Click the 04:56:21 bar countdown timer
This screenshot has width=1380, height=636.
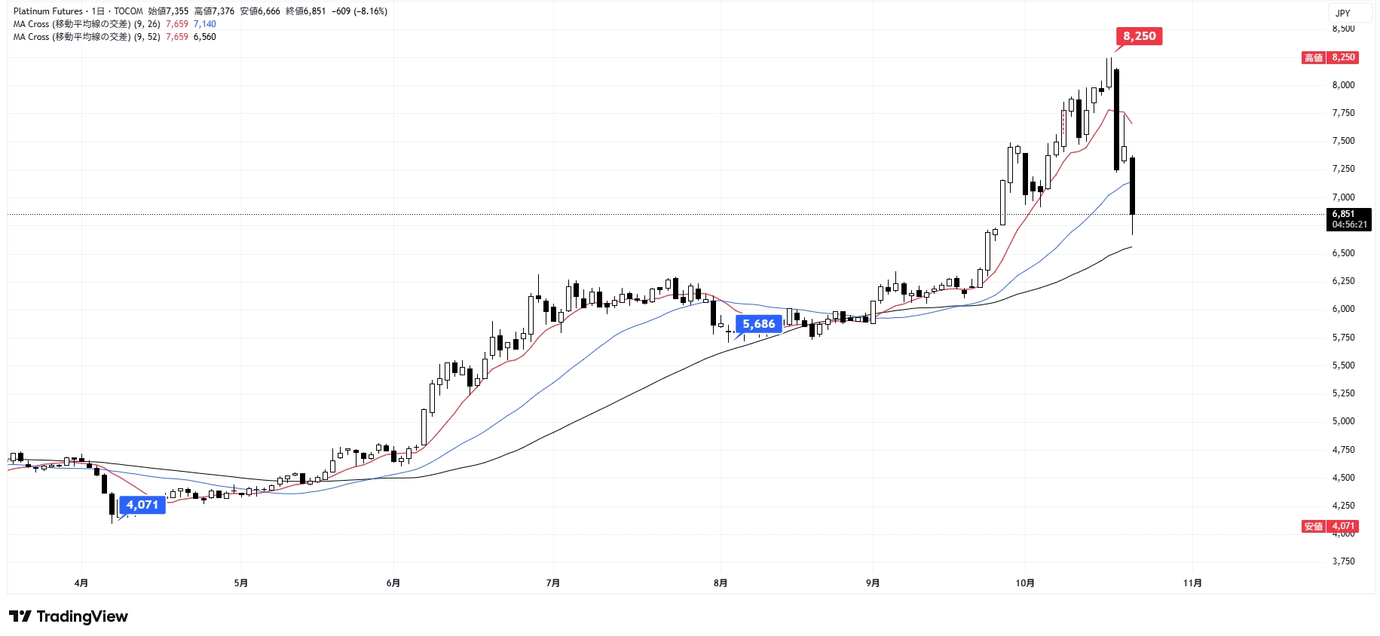coord(1349,225)
